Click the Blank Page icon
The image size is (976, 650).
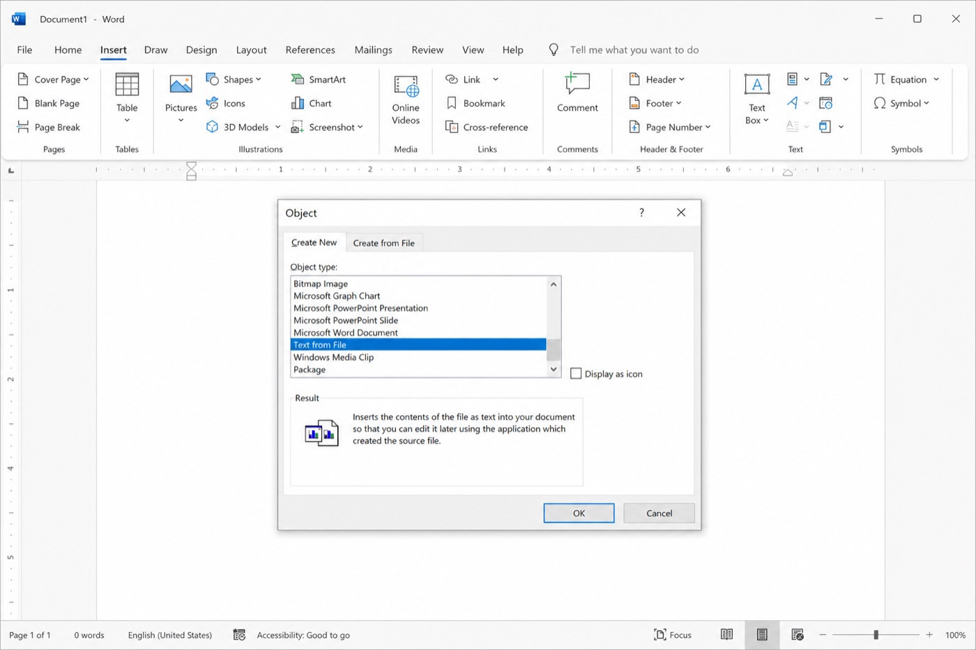[x=23, y=103]
